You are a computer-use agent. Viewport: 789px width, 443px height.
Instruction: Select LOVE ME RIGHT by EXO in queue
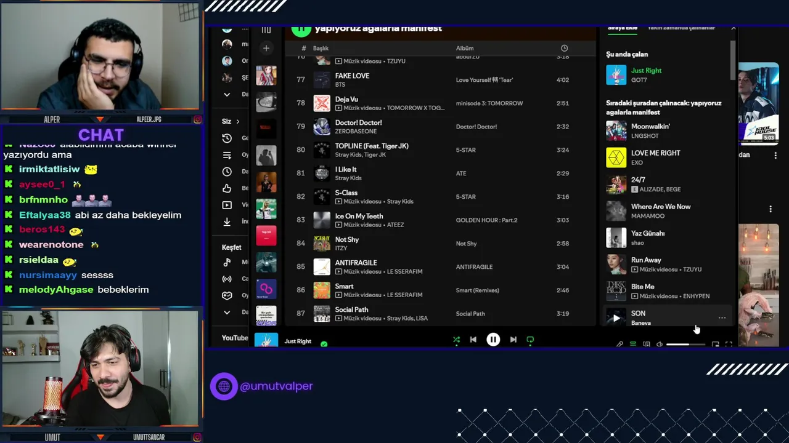[x=669, y=158]
